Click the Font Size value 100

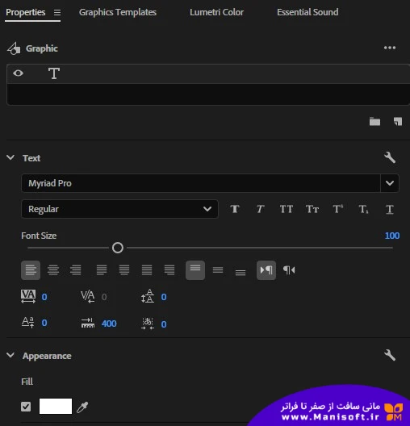(392, 236)
